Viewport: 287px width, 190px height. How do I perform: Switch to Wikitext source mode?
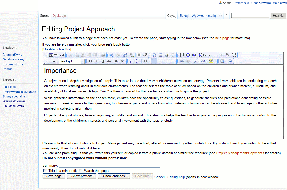pyautogui.click(x=57, y=55)
